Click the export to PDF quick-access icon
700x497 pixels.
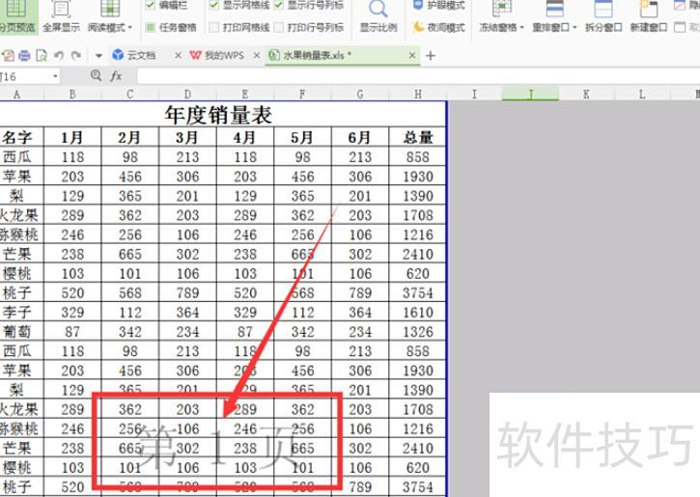(x=8, y=55)
